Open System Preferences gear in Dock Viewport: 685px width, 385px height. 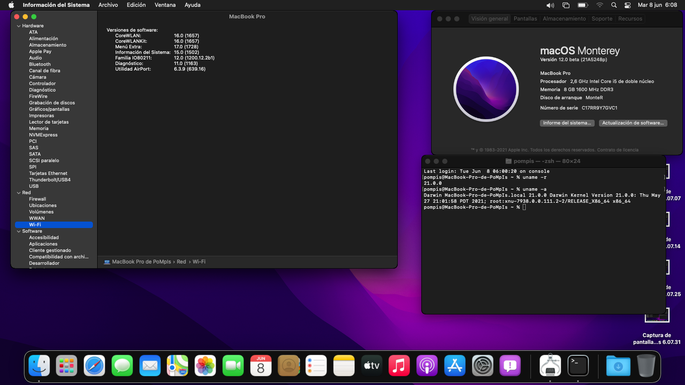pyautogui.click(x=483, y=366)
